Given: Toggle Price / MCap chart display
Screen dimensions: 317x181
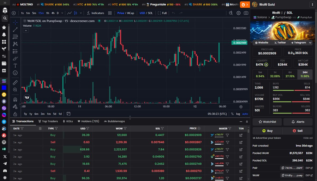Looking at the screenshot, I should [x=126, y=13].
